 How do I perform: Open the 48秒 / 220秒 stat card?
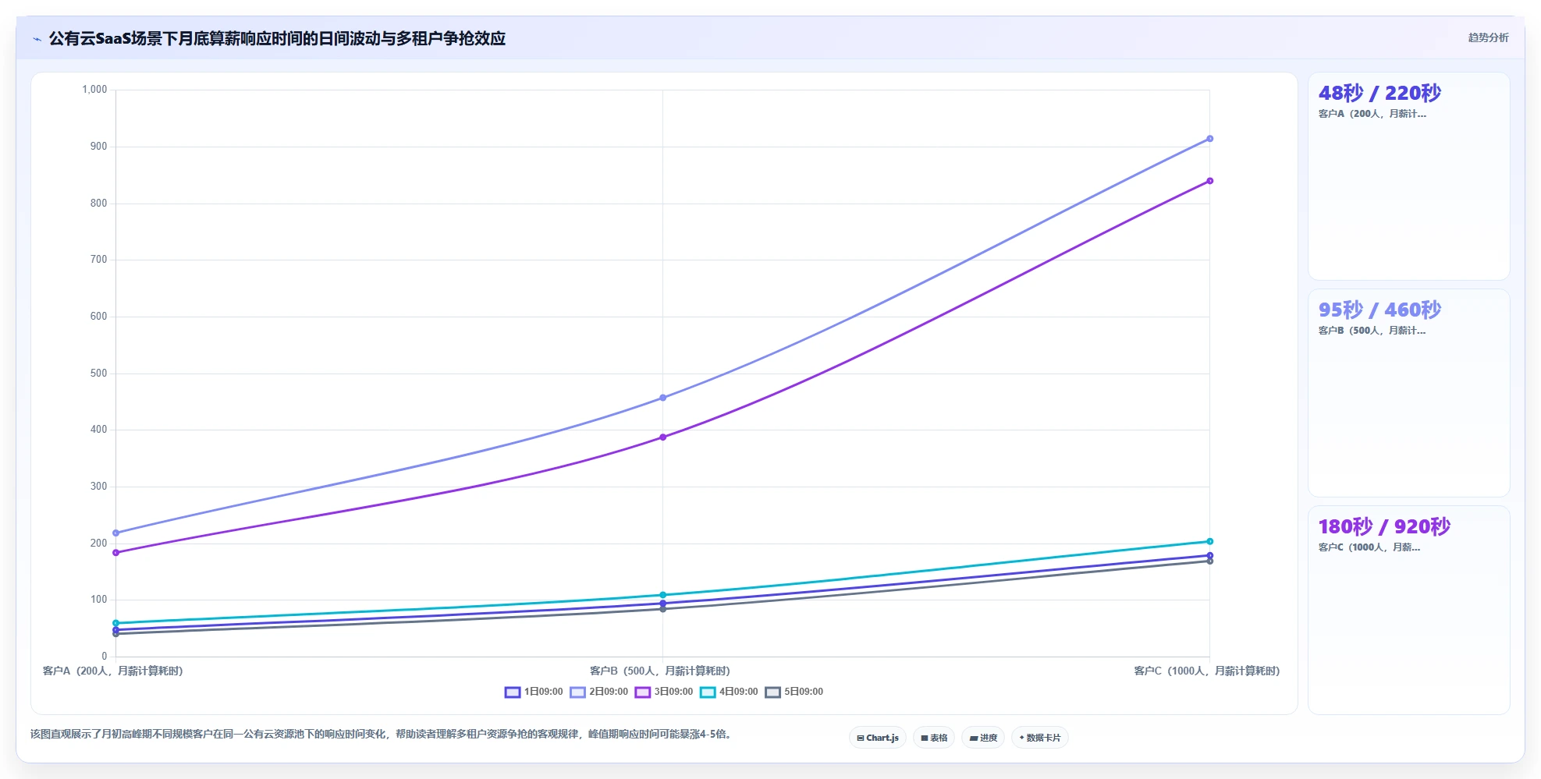tap(1408, 176)
